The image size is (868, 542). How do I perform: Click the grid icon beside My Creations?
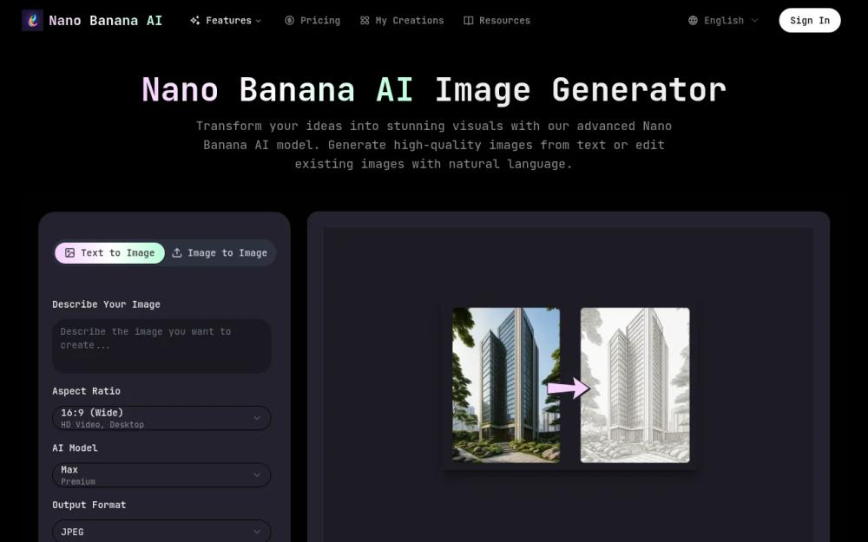tap(365, 21)
